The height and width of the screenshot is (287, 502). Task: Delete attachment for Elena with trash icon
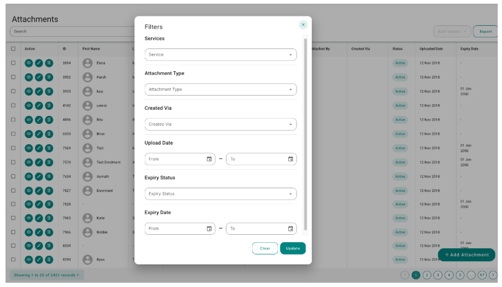49,63
